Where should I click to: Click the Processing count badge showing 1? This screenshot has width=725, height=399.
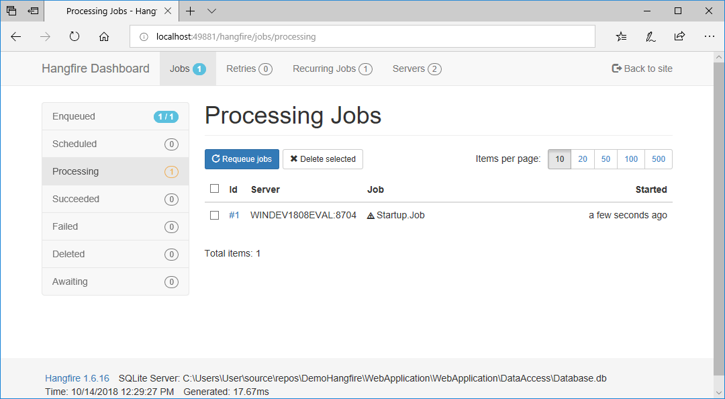click(171, 172)
